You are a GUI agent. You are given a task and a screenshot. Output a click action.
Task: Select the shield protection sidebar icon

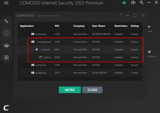click(x=7, y=33)
